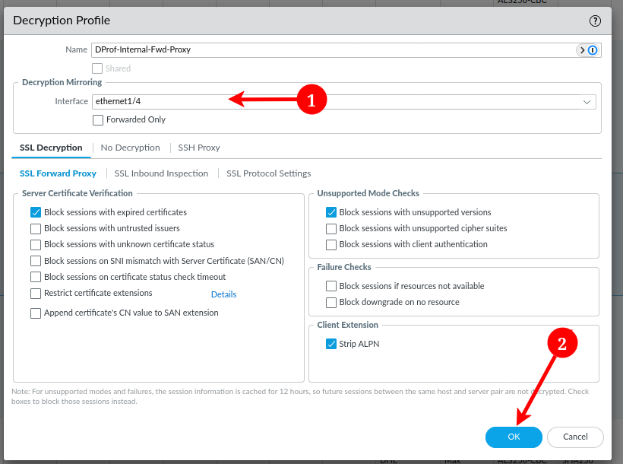Check Restrict certificate extensions
Image resolution: width=623 pixels, height=464 pixels.
tap(36, 294)
